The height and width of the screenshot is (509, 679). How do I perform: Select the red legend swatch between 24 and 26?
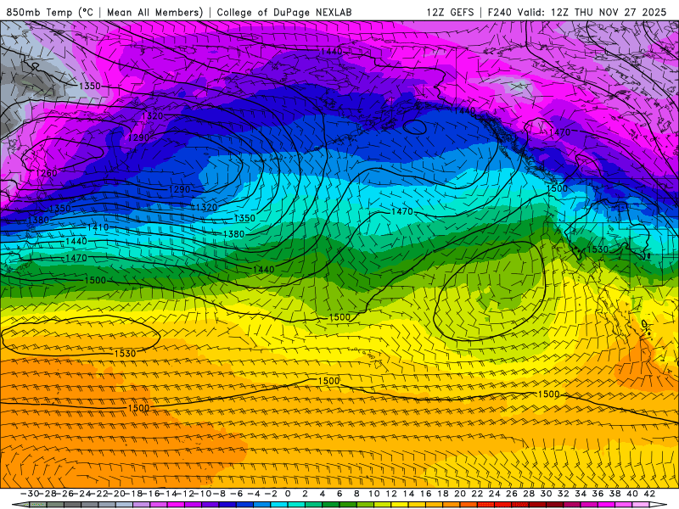point(503,505)
